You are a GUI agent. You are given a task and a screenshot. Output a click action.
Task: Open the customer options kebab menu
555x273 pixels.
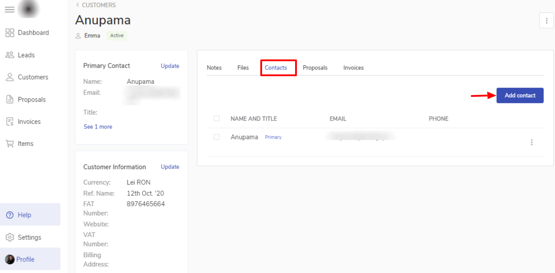(546, 21)
